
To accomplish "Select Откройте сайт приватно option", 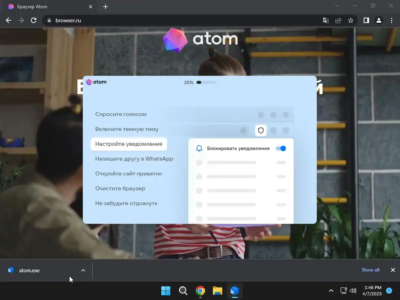I will [129, 173].
